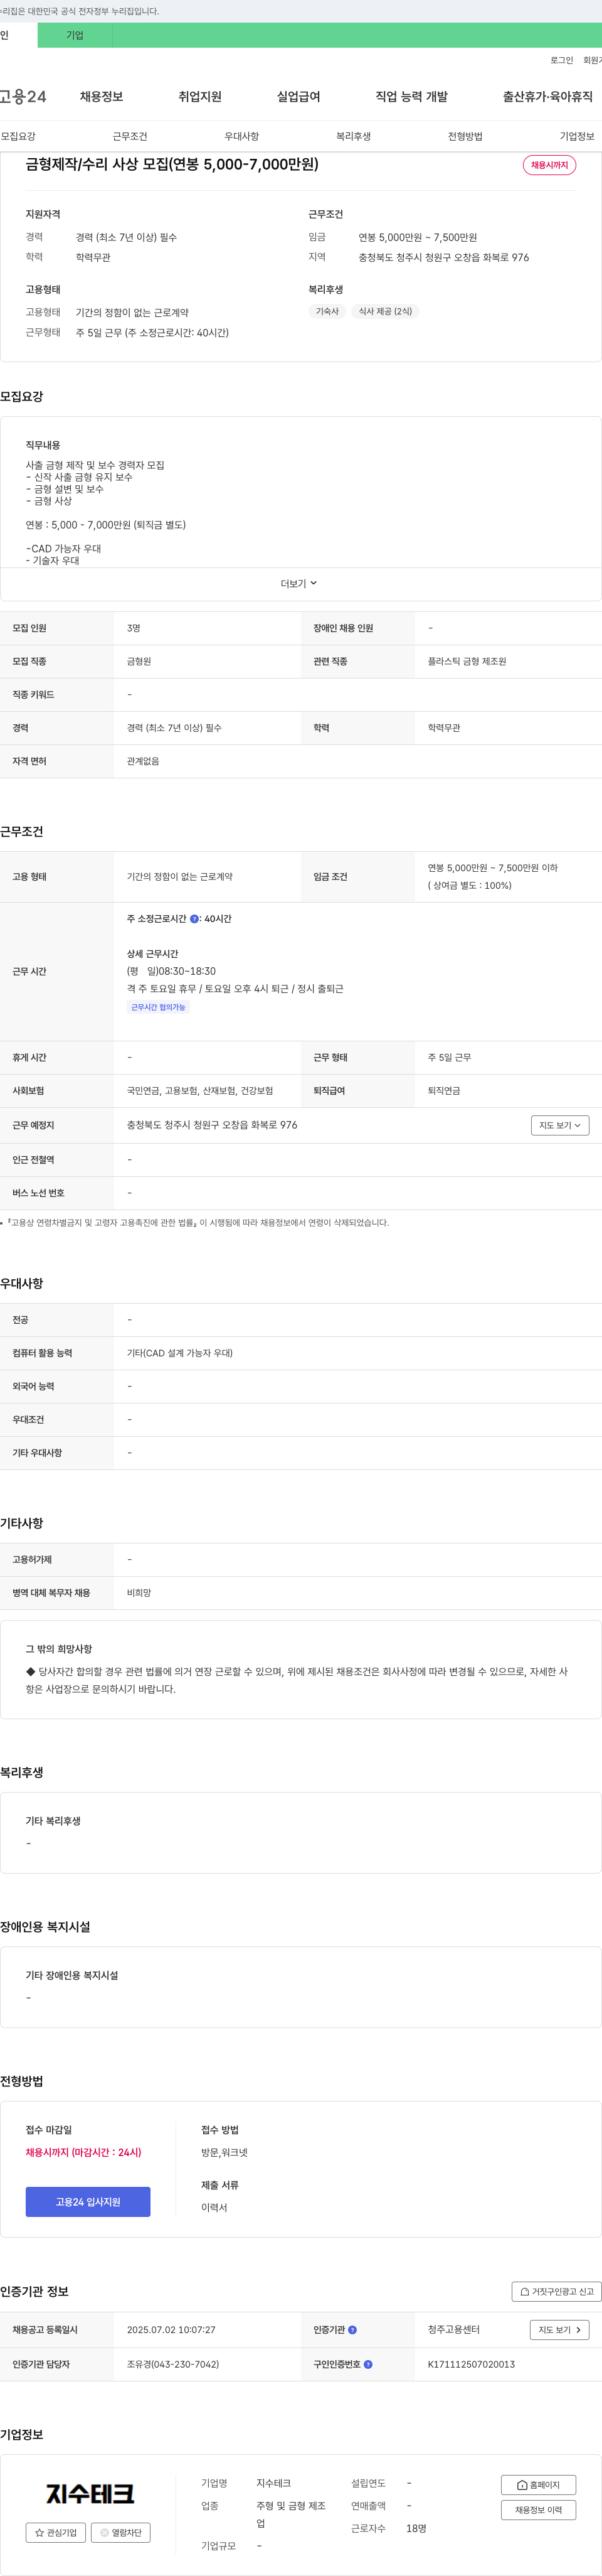Click the registration date 2025.07.02 10:07:27
The image size is (602, 2576).
tap(171, 2330)
